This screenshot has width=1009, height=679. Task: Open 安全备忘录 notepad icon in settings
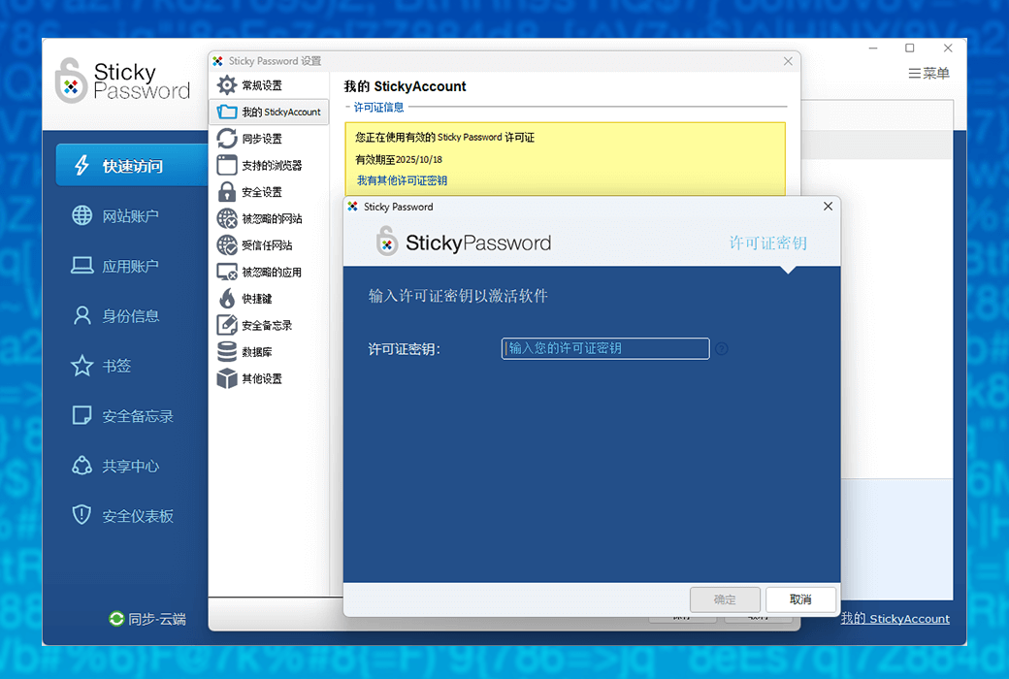tap(226, 325)
